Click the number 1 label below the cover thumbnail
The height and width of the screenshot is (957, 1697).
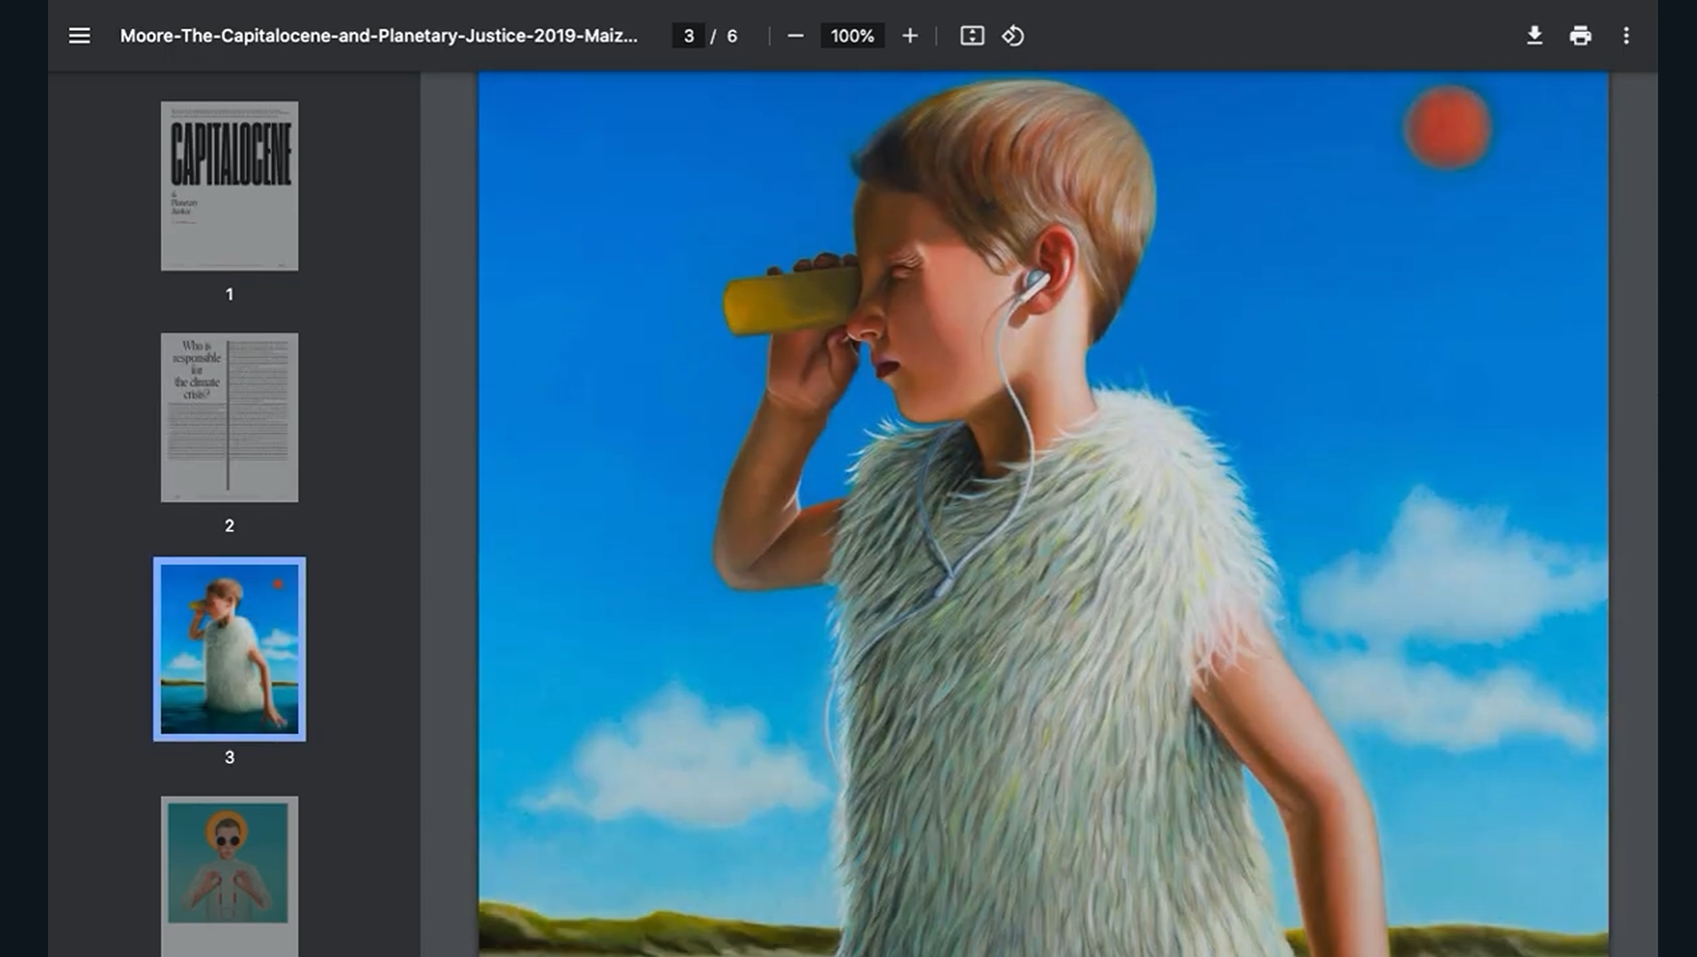tap(229, 294)
